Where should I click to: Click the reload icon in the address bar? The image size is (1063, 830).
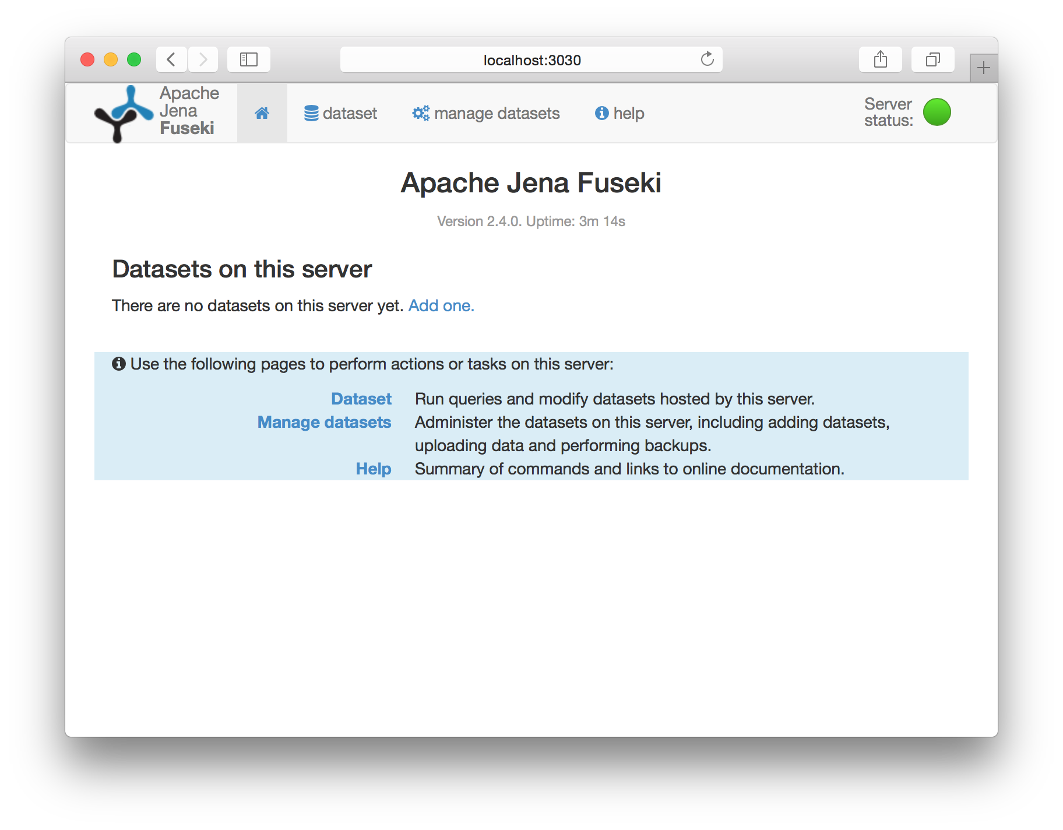pos(708,59)
